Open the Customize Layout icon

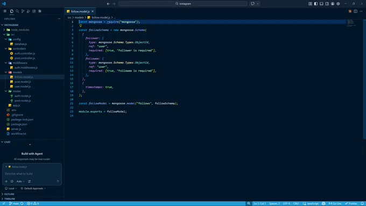click(310, 4)
